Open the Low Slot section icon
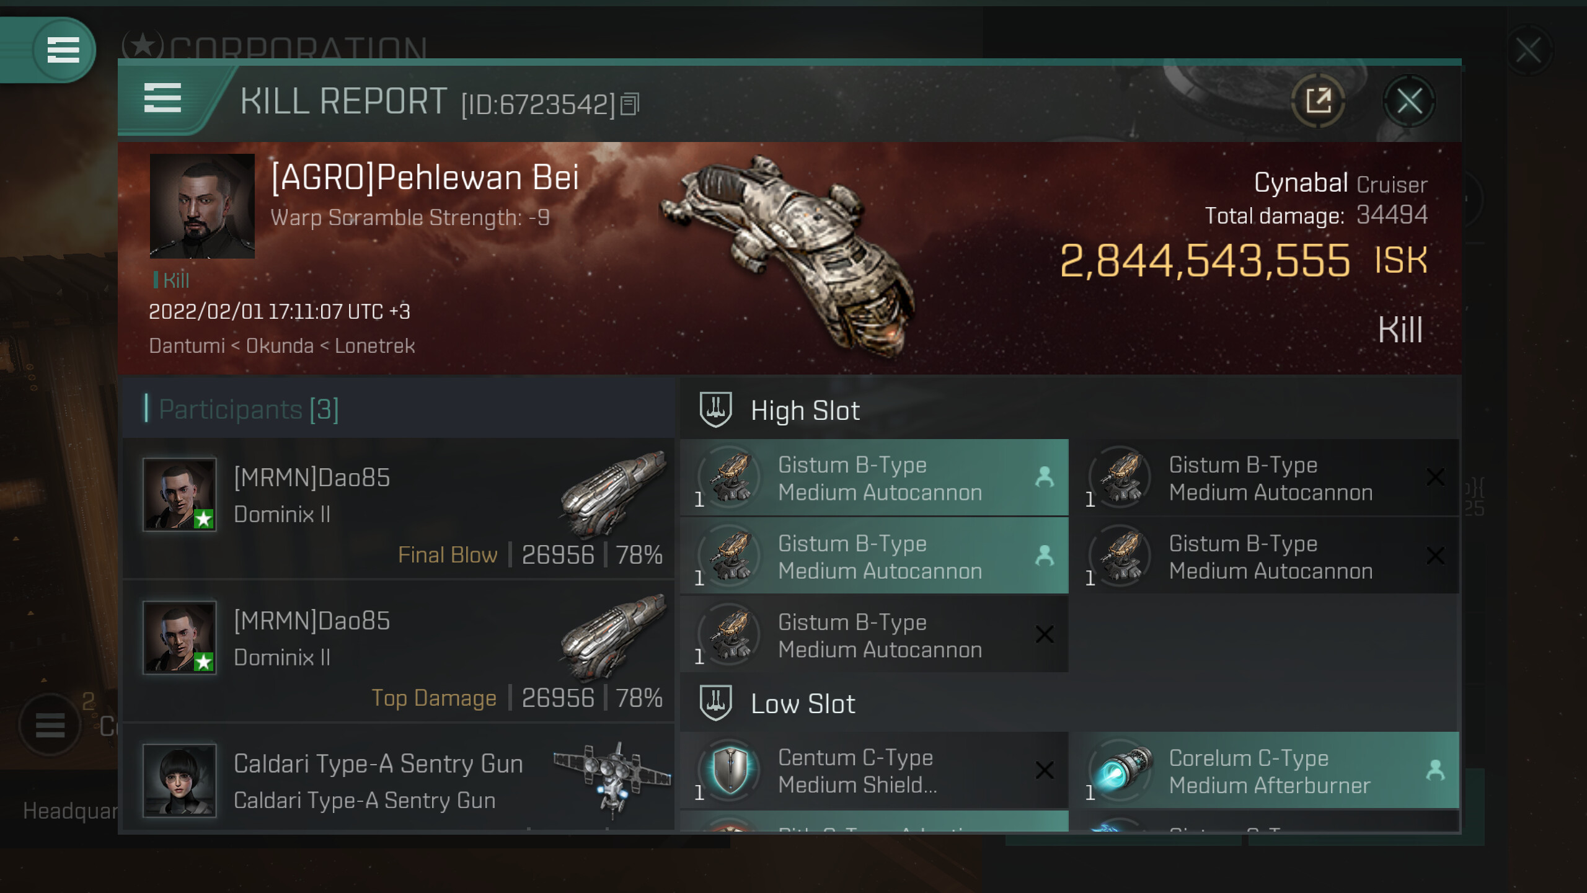Screen dimensions: 1587x893 [x=716, y=703]
